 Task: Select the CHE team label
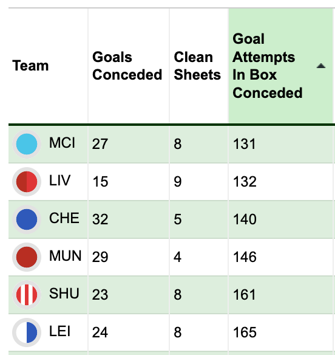(x=64, y=218)
